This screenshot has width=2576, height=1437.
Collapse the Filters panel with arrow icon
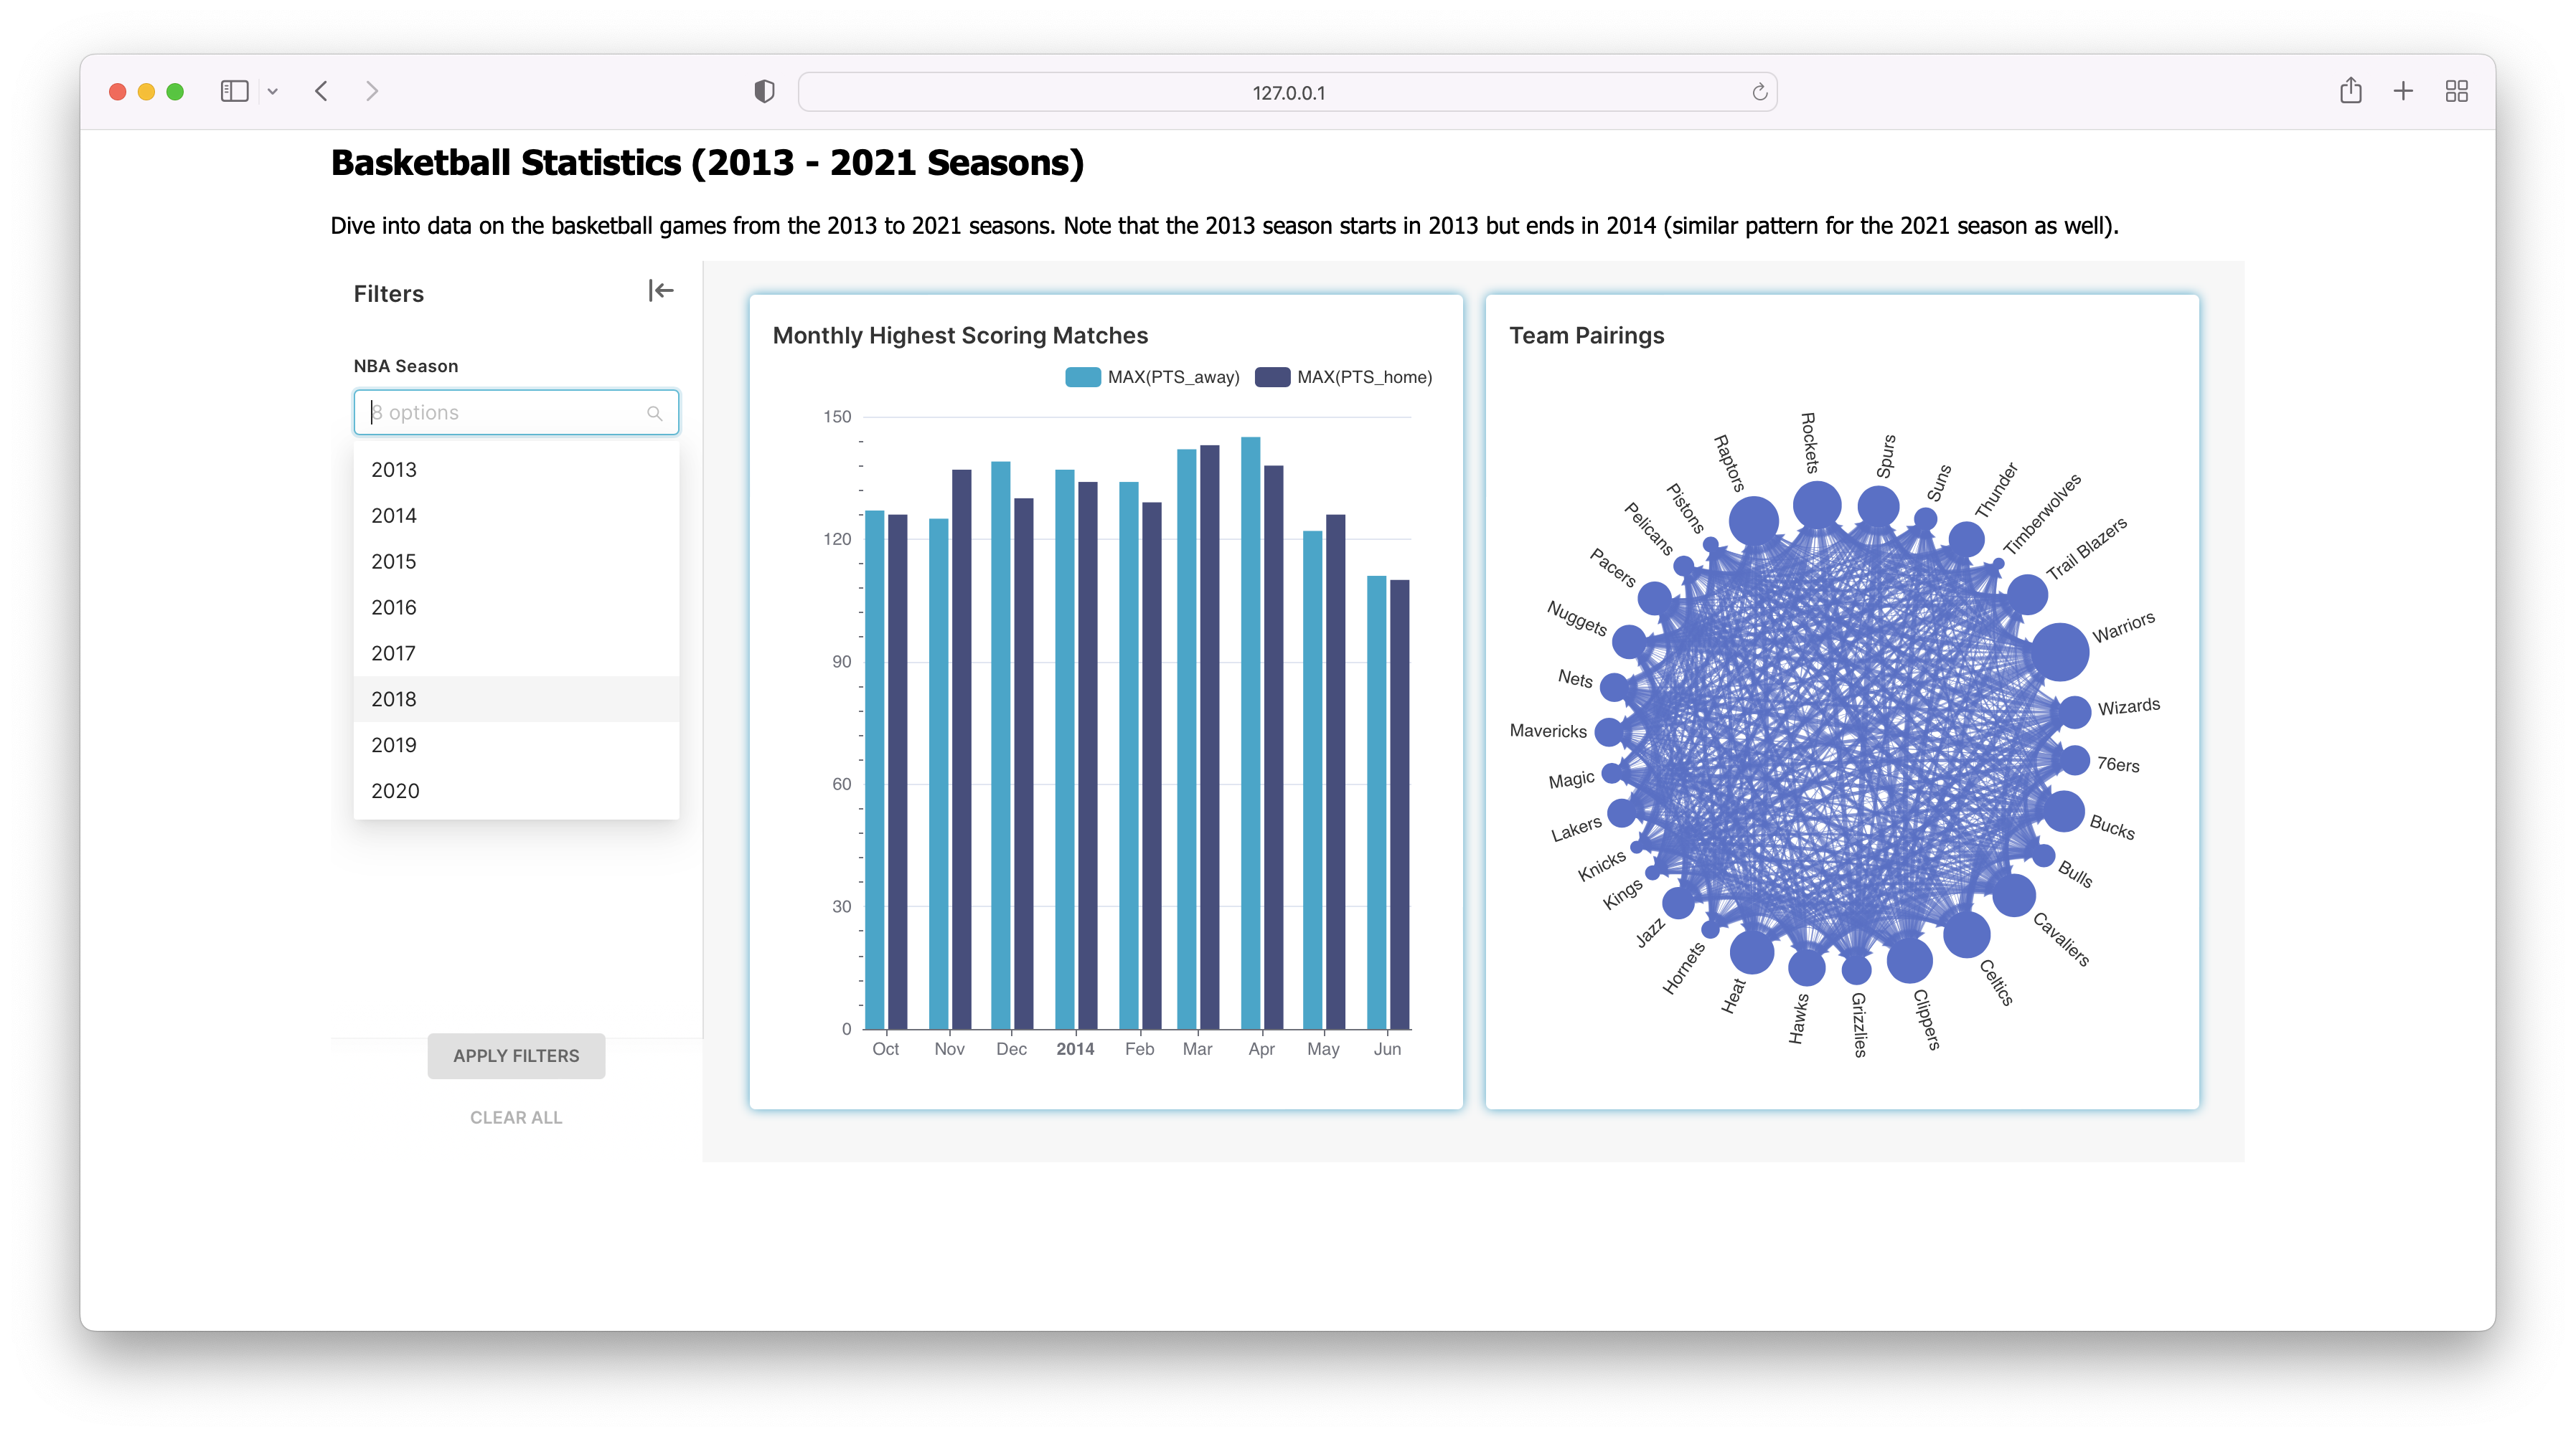(x=661, y=291)
